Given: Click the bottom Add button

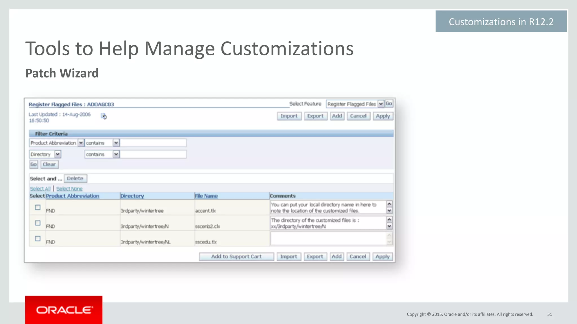Looking at the screenshot, I should pyautogui.click(x=337, y=257).
